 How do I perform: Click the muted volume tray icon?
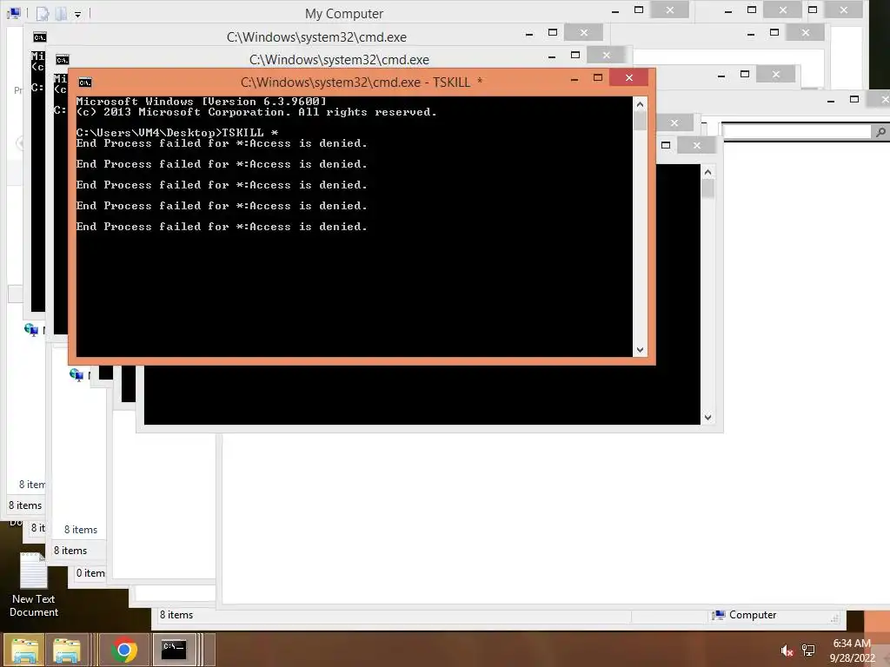tap(787, 650)
